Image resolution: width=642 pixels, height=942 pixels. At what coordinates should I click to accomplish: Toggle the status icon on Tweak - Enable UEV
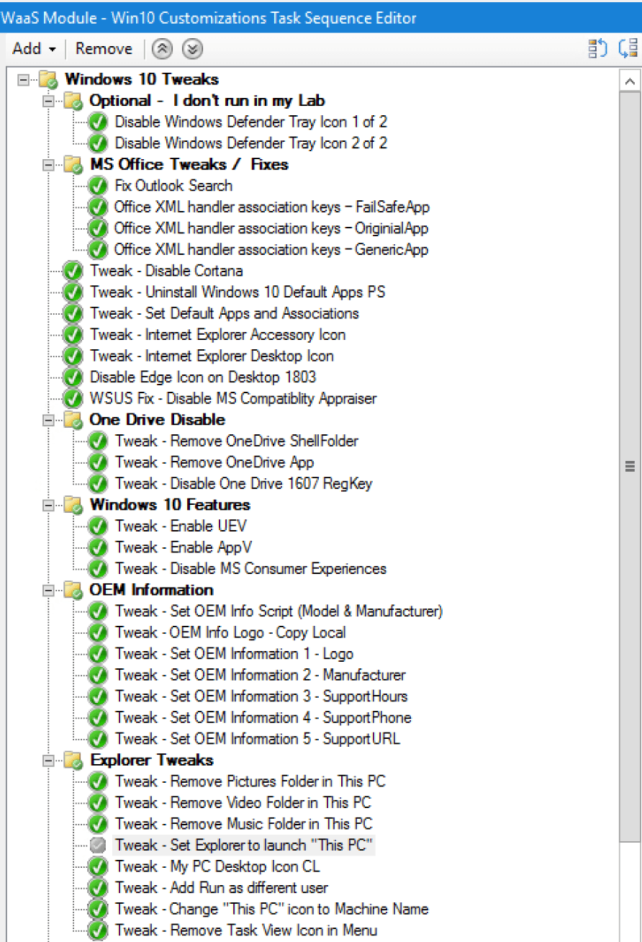98,526
